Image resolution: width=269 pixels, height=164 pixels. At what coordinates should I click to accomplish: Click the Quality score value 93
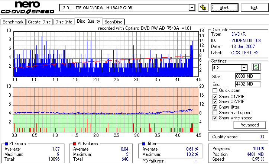(262, 137)
